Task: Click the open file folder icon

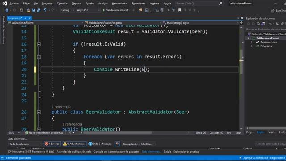Action: click(29, 10)
